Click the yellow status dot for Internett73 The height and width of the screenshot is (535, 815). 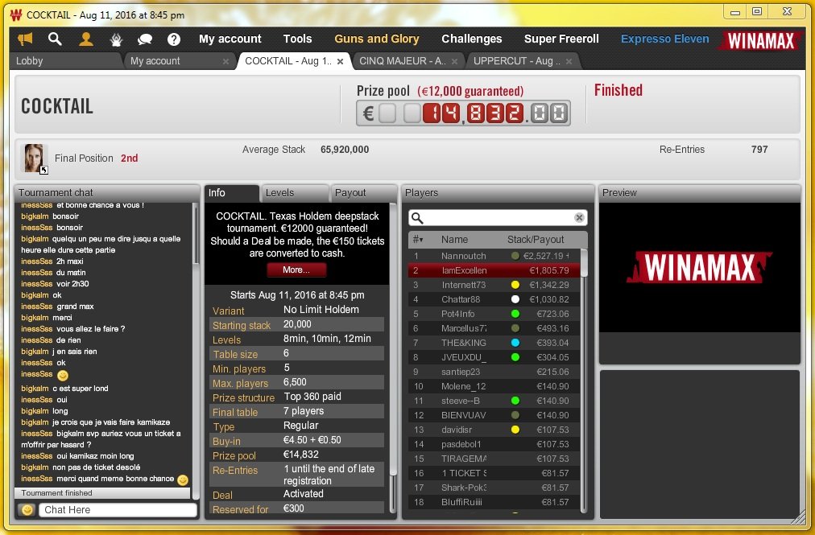point(515,285)
